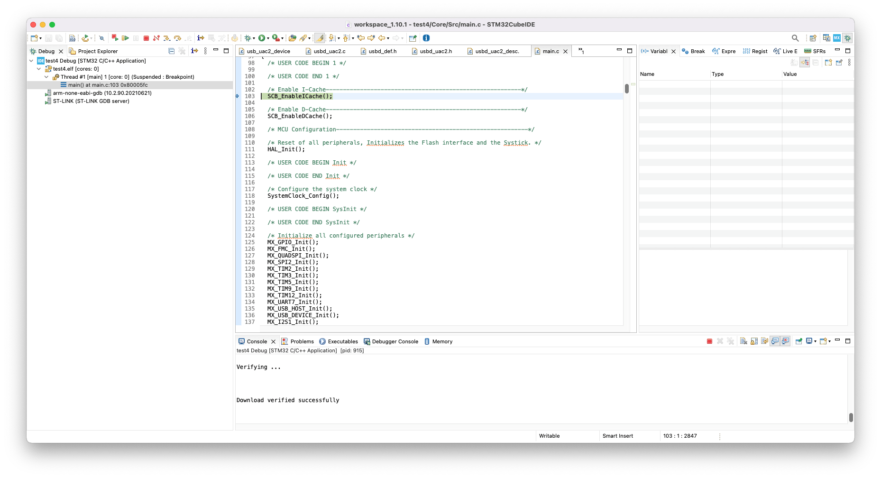
Task: Click the Open Perspective icon
Action: (x=813, y=38)
